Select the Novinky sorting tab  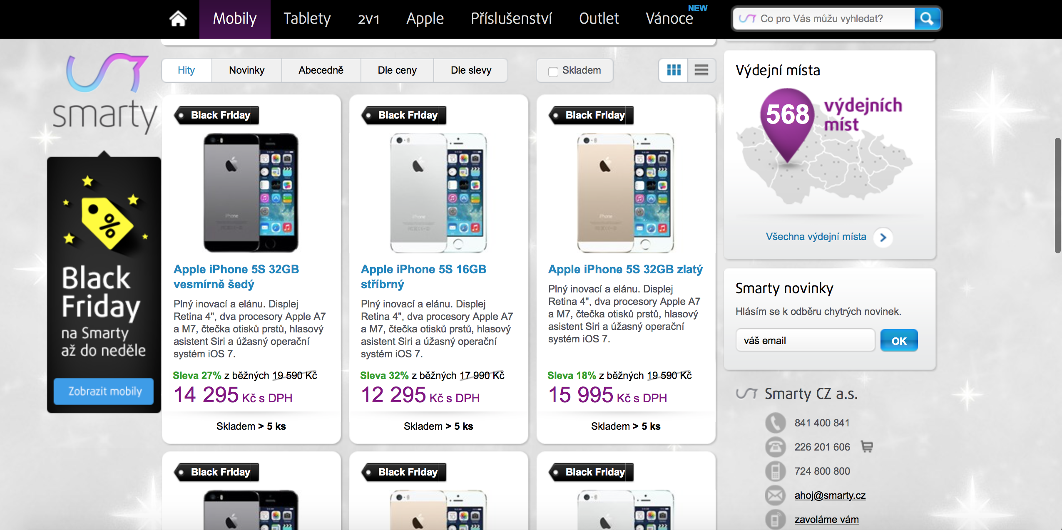(x=246, y=70)
